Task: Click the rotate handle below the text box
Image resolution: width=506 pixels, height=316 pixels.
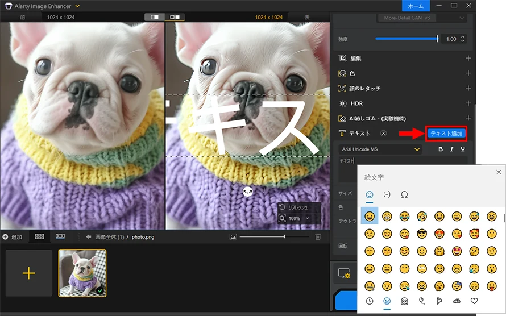Action: pyautogui.click(x=247, y=192)
